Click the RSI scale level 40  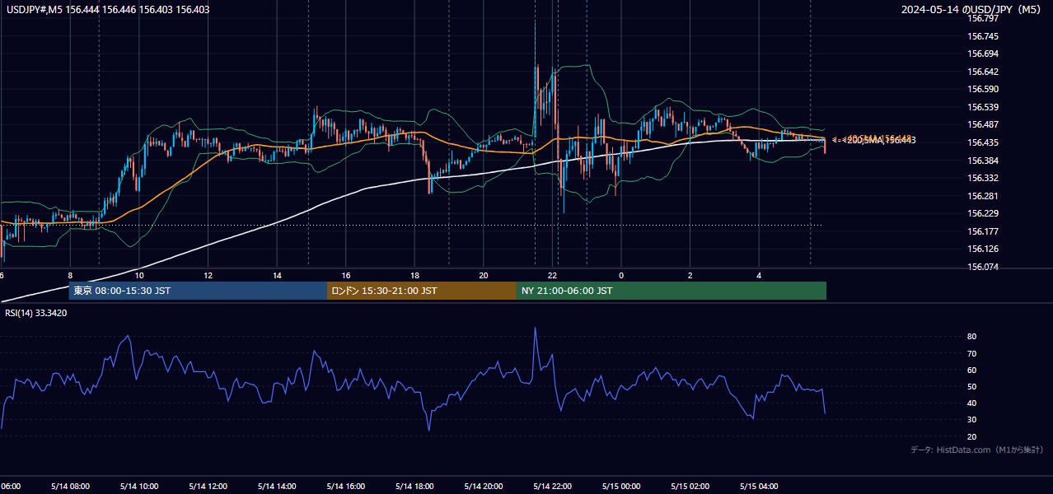[971, 403]
